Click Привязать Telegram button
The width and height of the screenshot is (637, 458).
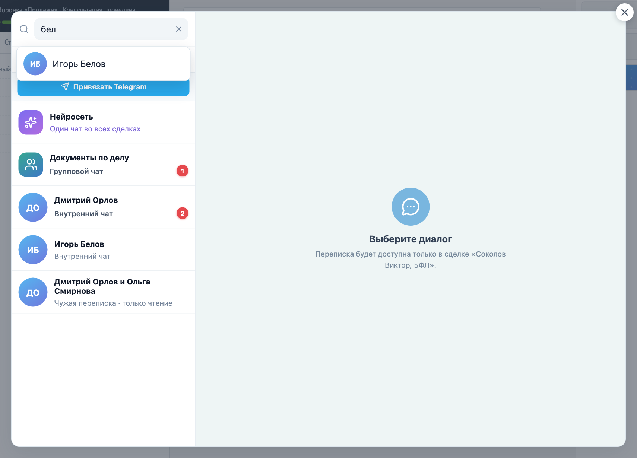click(103, 87)
